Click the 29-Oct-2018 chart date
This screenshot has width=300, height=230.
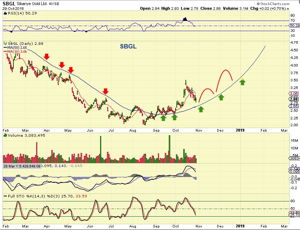pyautogui.click(x=13, y=8)
